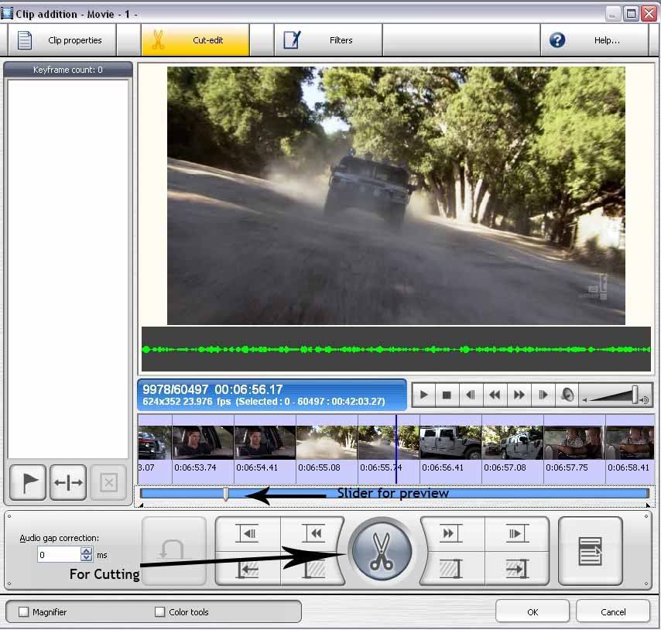The width and height of the screenshot is (661, 630).
Task: Select the thumbnail at 0:06:58.41
Action: click(630, 443)
